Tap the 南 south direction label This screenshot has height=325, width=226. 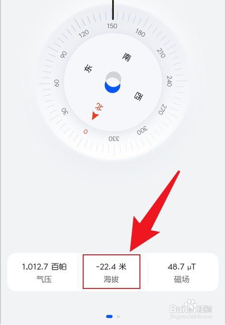127,57
